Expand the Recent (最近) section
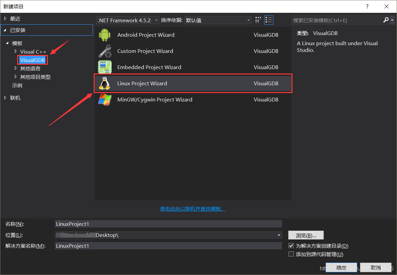The height and width of the screenshot is (275, 397). point(5,19)
